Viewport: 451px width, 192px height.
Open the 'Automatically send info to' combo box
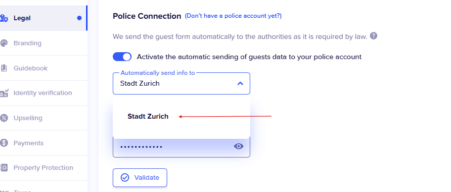pos(181,84)
